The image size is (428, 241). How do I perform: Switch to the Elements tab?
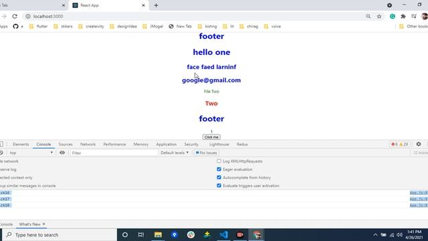pos(21,145)
